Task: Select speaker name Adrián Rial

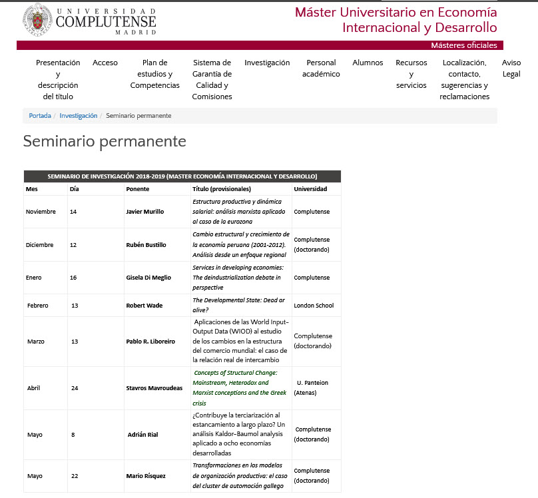Action: [142, 435]
